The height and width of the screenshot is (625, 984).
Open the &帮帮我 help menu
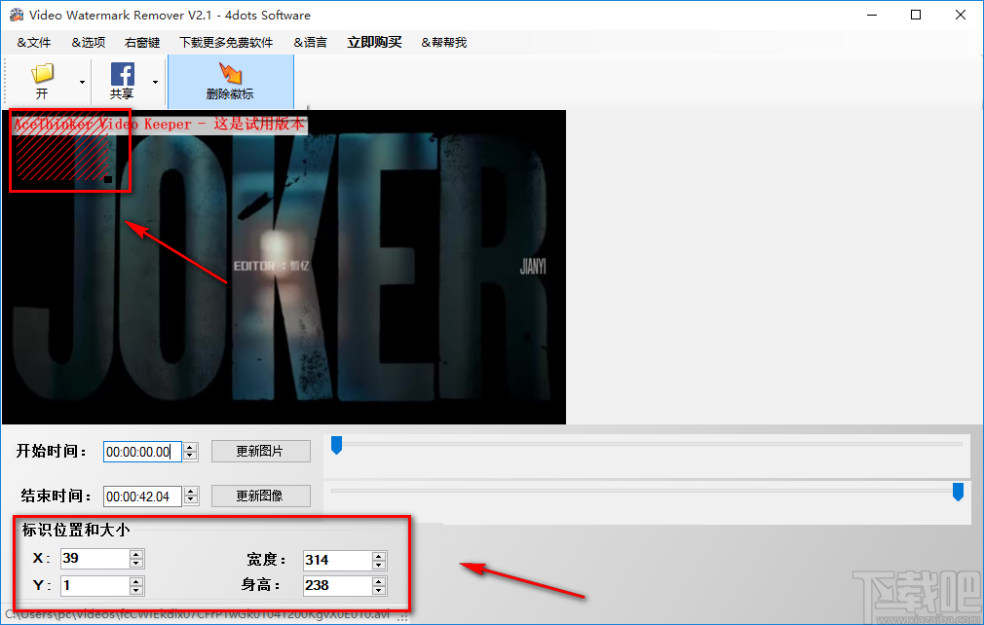443,42
